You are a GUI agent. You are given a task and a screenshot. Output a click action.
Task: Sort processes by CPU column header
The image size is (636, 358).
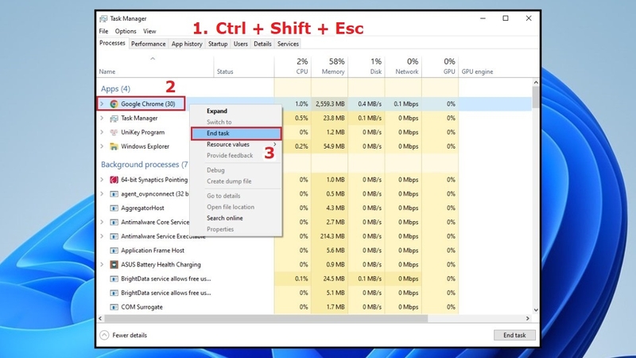(x=293, y=66)
